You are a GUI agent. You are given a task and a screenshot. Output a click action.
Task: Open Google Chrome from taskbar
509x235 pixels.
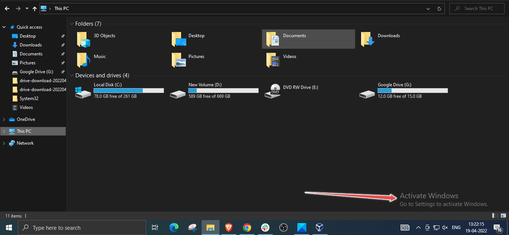[x=247, y=228]
